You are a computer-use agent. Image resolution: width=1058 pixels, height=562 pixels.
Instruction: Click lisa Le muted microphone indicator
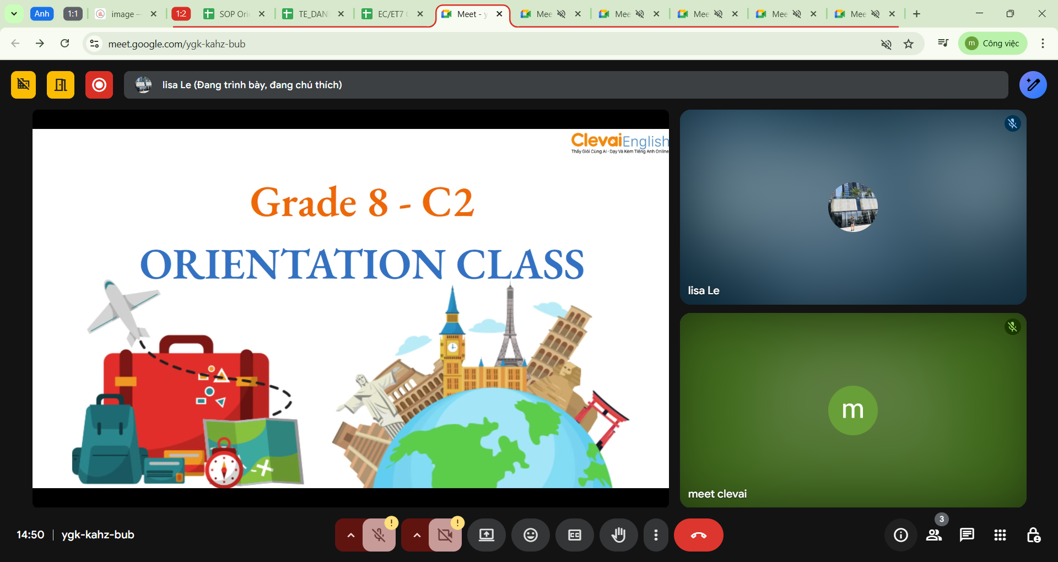tap(1012, 123)
